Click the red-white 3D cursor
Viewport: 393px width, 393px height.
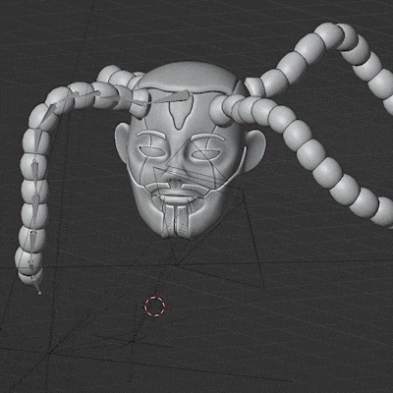point(156,306)
